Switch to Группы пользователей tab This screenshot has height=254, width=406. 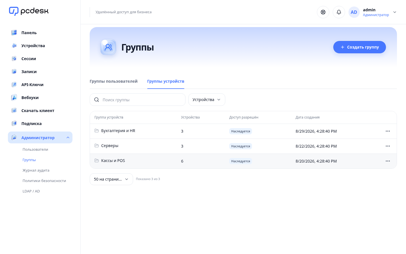[x=114, y=81]
